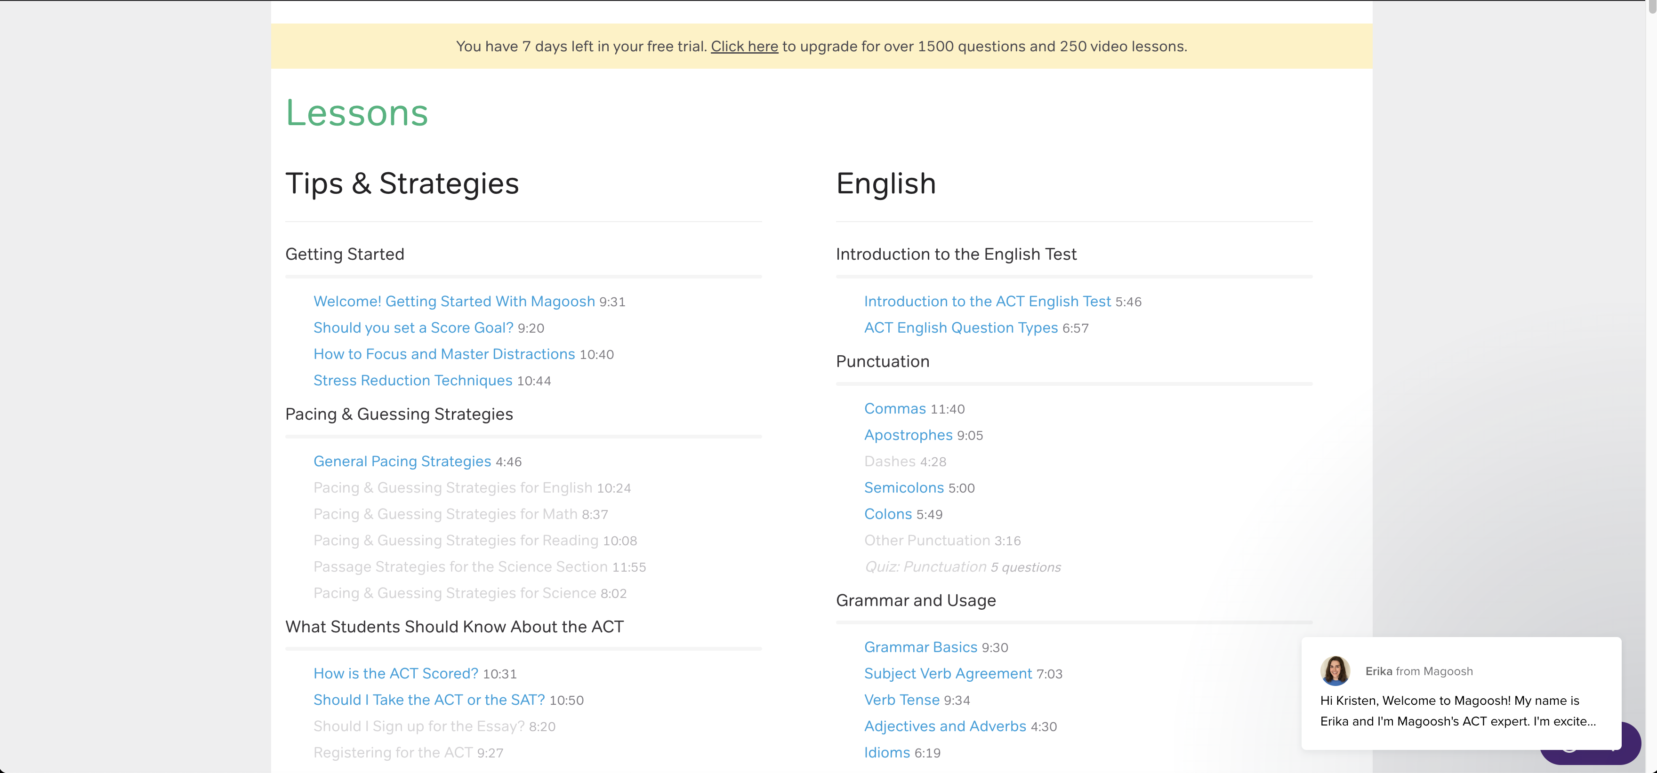Open Stress Reduction Techniques lesson
Viewport: 1657px width, 773px height.
coord(412,381)
